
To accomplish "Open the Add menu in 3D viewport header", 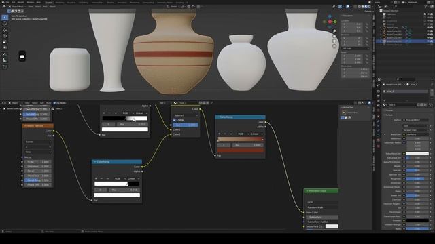I will 45,7.
